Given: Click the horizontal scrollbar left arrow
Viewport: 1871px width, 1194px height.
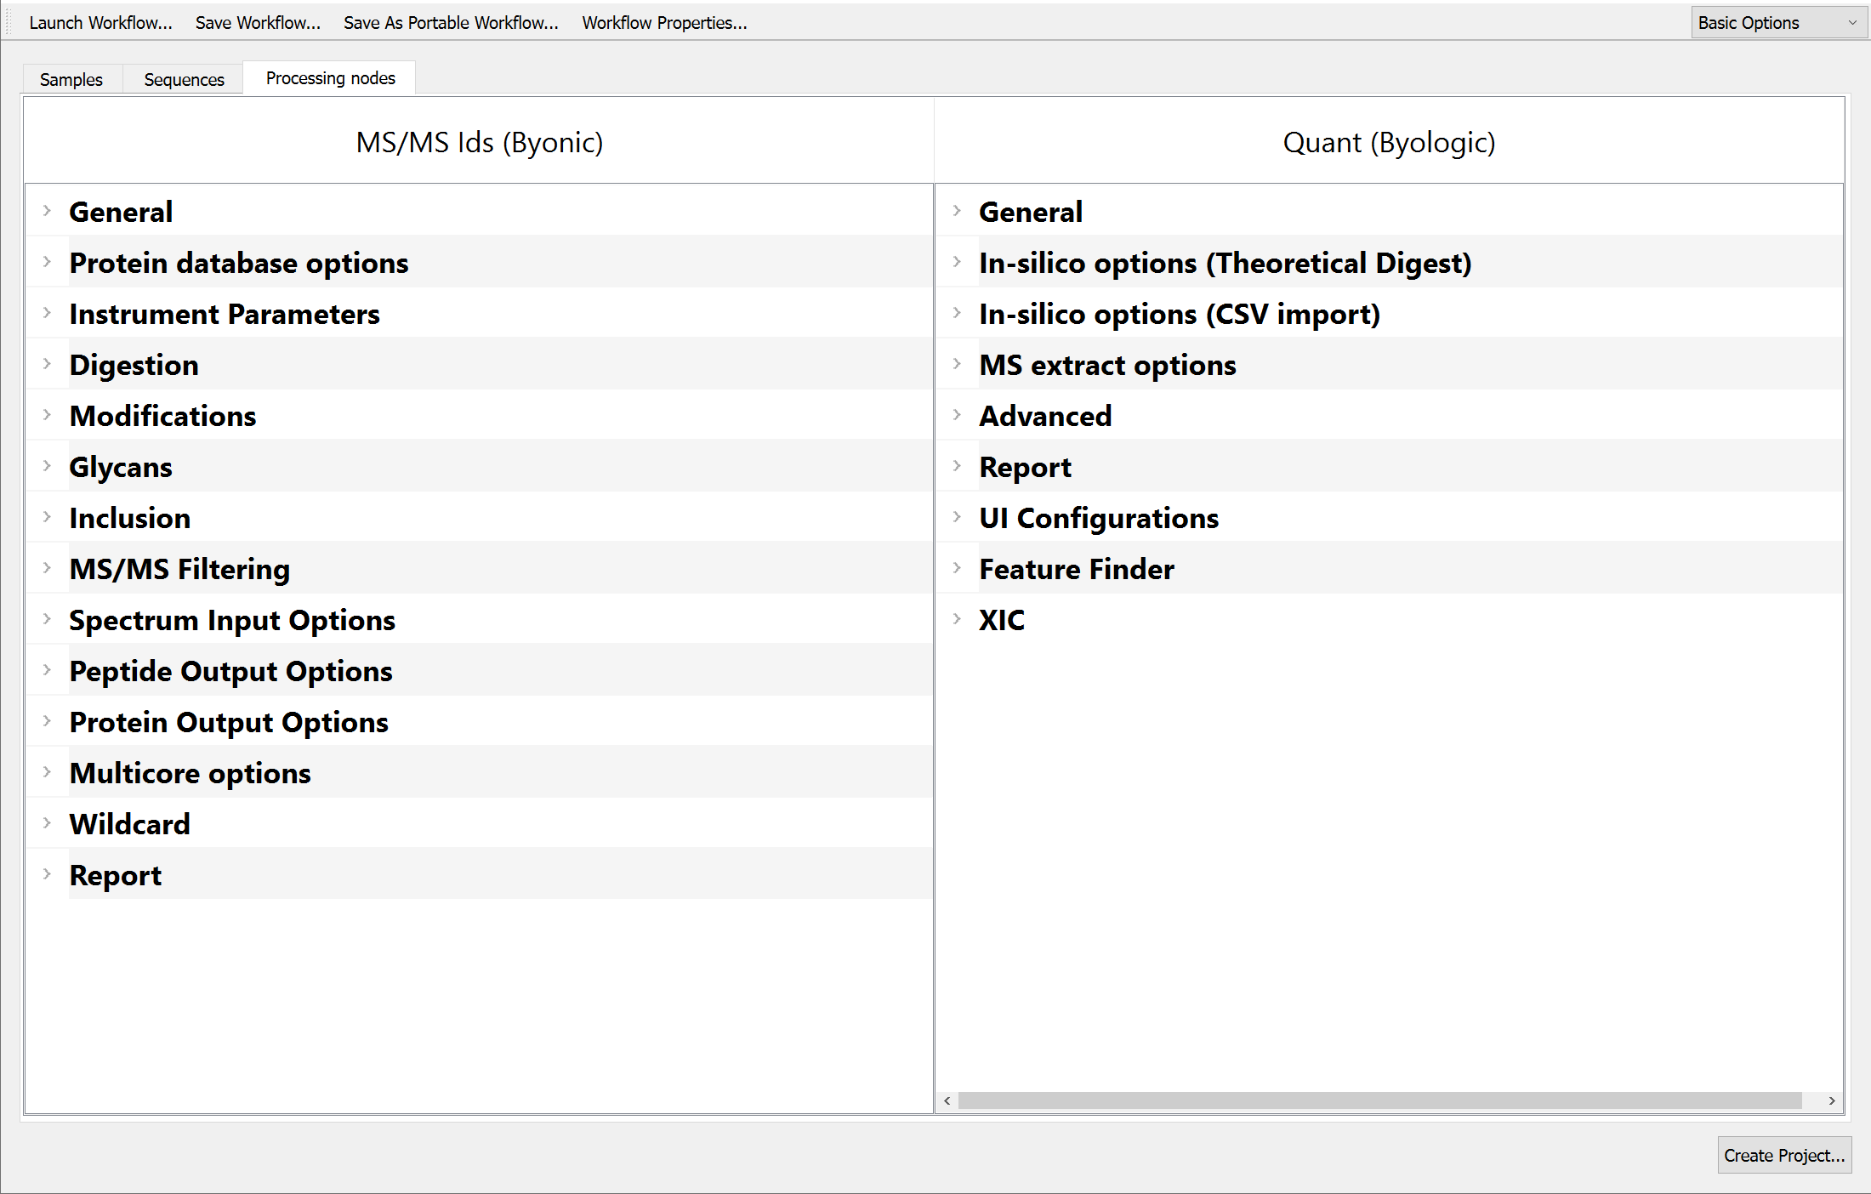Looking at the screenshot, I should (947, 1100).
